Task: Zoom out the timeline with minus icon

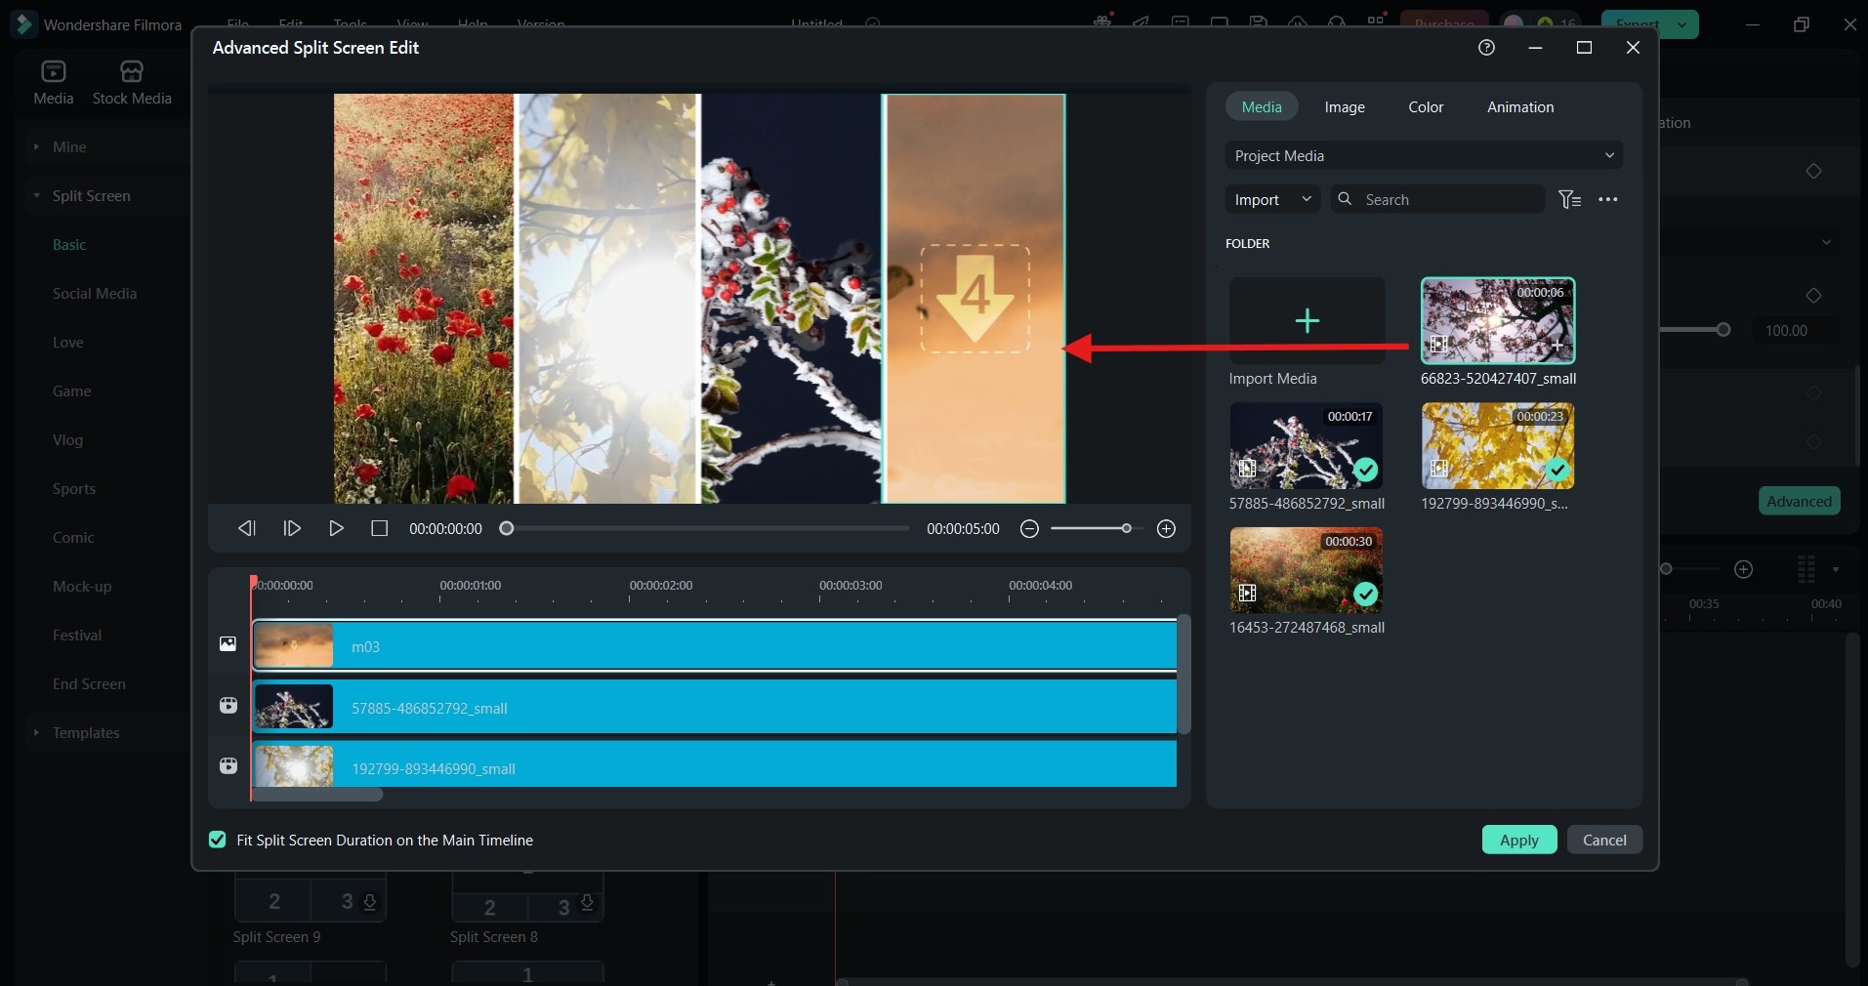Action: pyautogui.click(x=1029, y=528)
